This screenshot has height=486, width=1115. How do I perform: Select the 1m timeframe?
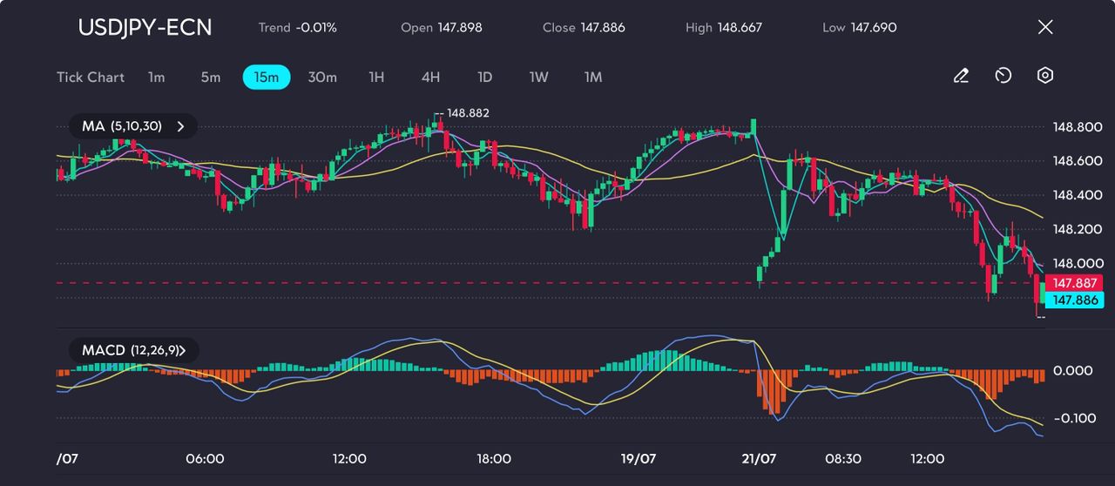tap(156, 78)
